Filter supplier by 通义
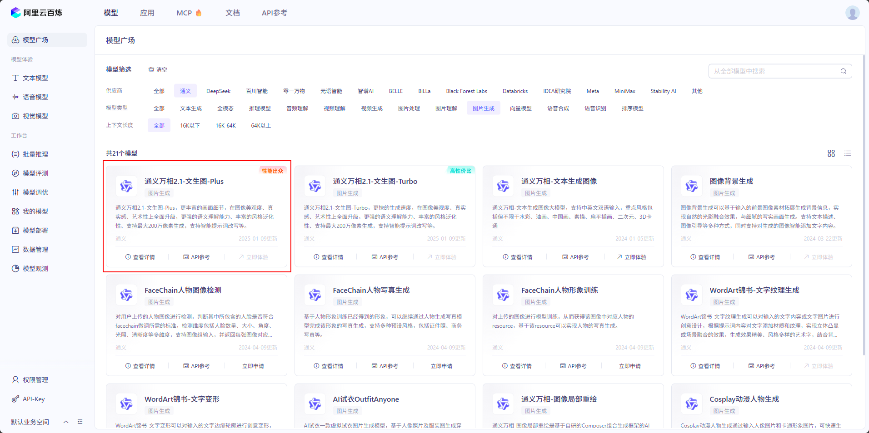 (x=185, y=91)
